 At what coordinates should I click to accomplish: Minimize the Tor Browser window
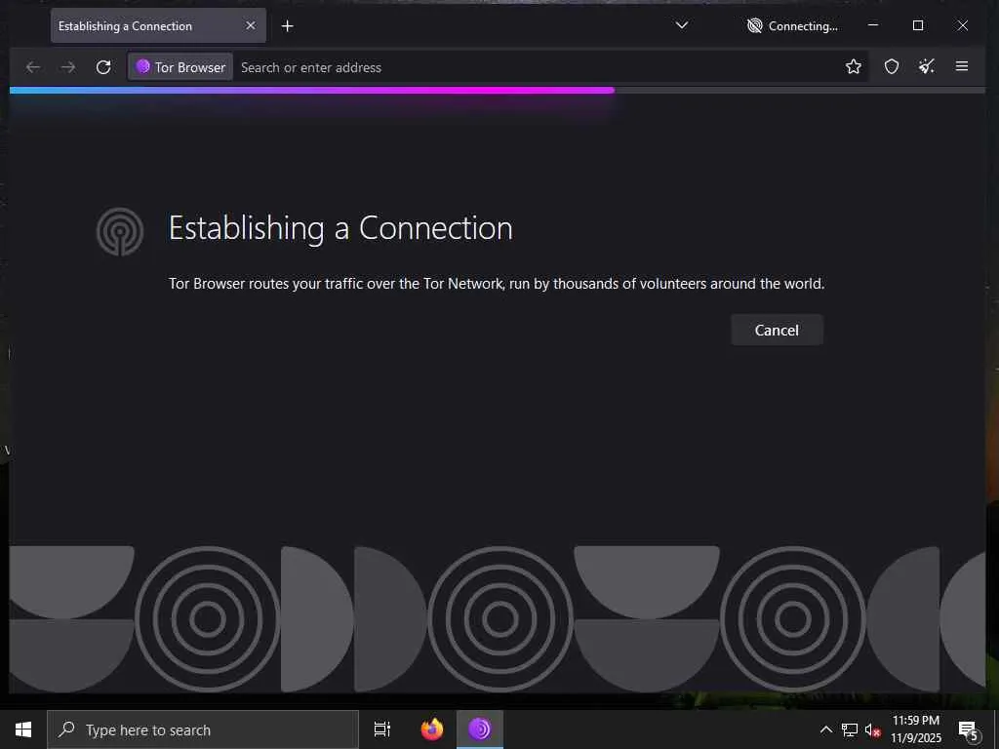point(873,25)
